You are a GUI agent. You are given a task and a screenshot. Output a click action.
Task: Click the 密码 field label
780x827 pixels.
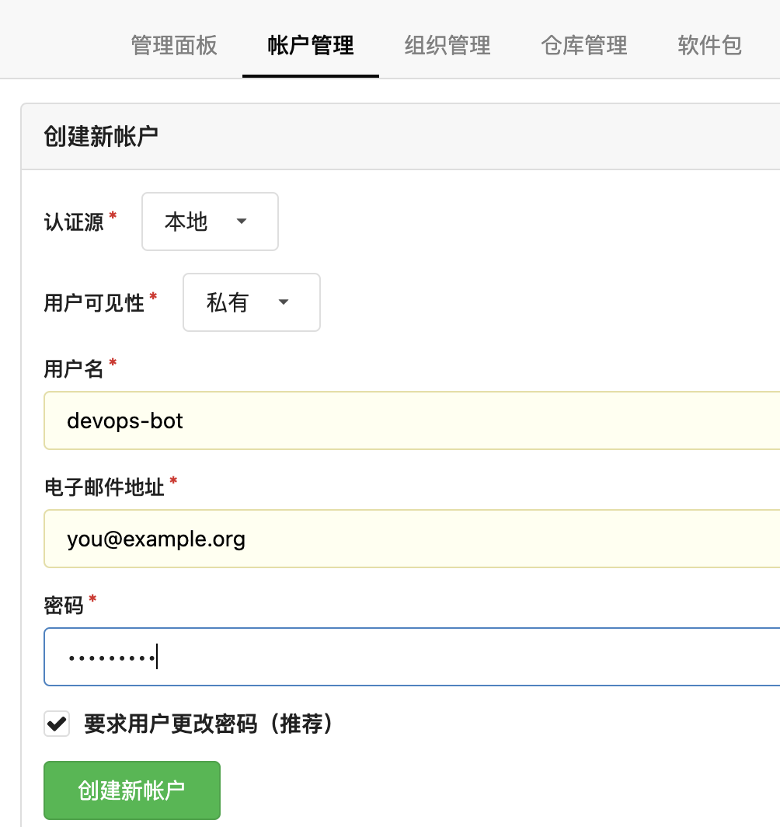(x=64, y=605)
